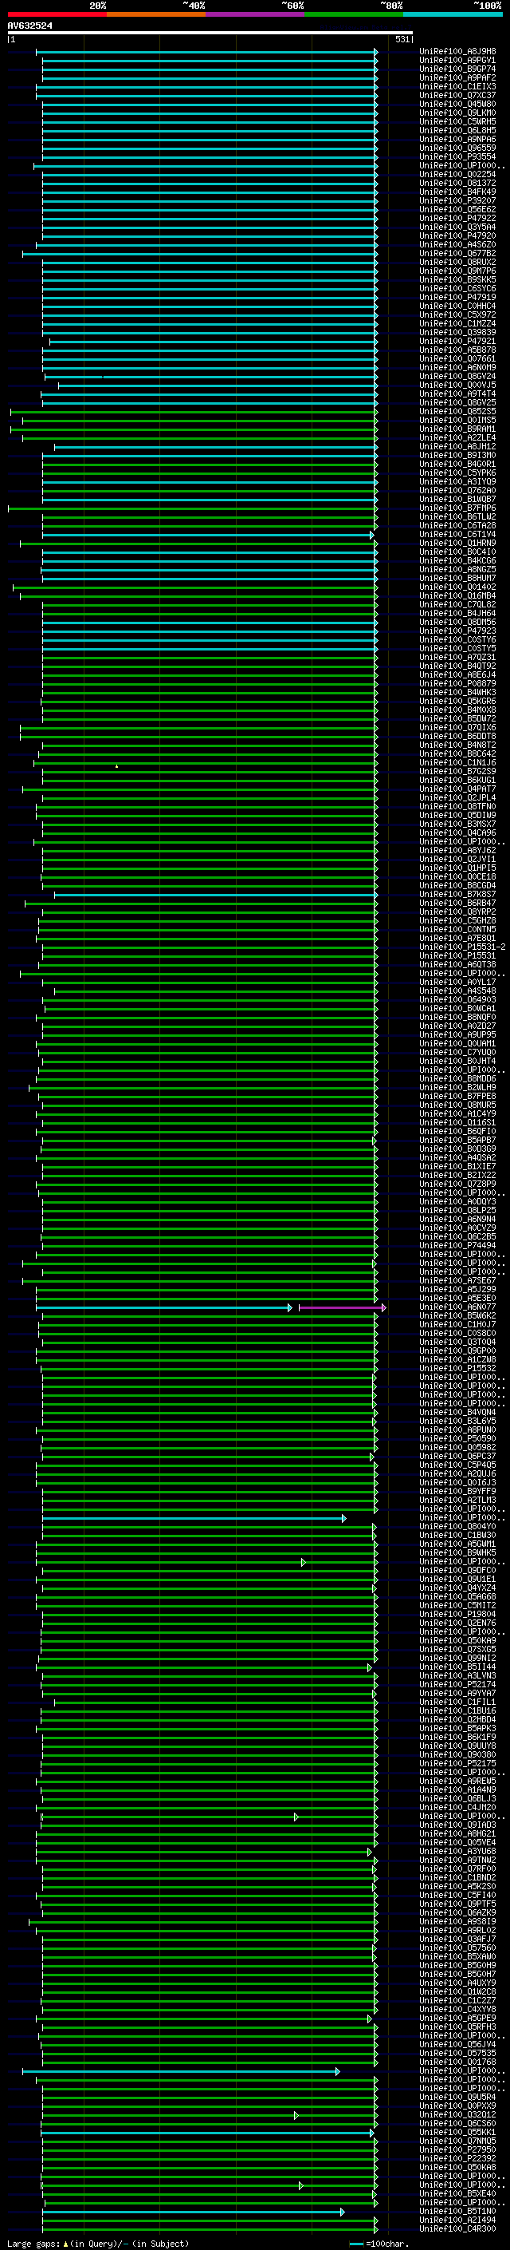Select the UniRef100_P39207 label
Image resolution: width=510 pixels, height=2250 pixels.
(x=457, y=201)
